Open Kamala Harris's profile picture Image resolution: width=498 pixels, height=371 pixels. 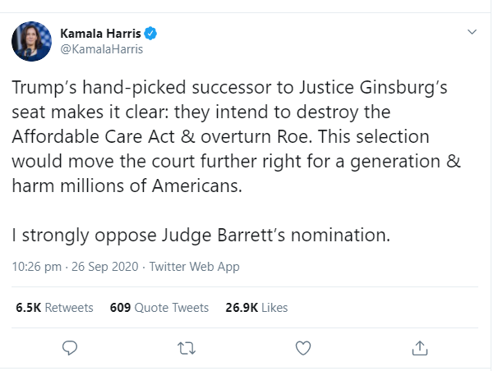pos(31,41)
